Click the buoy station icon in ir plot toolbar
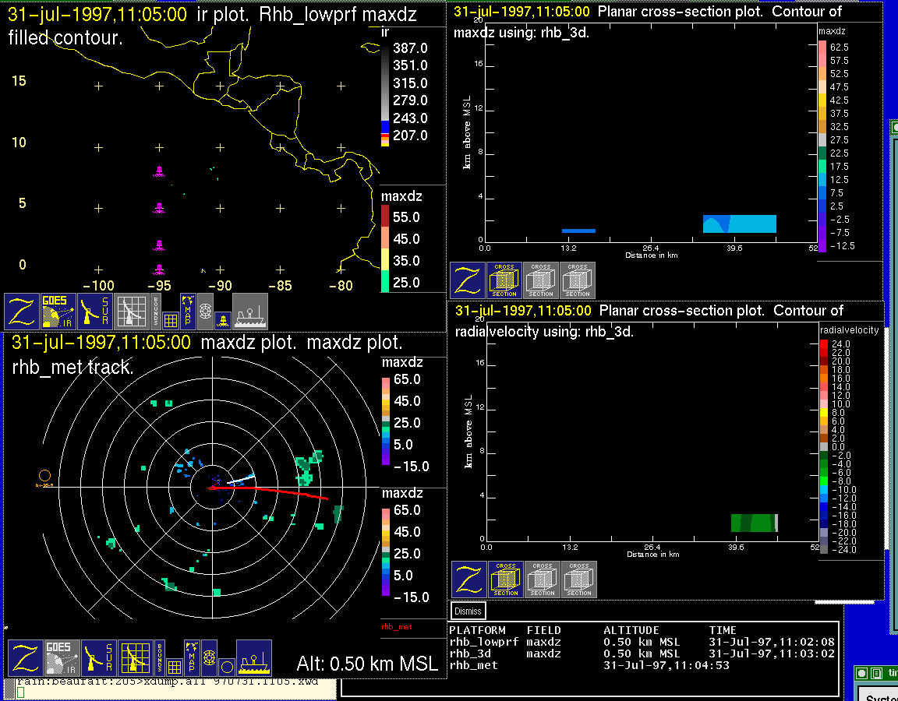This screenshot has height=701, width=898. click(222, 318)
